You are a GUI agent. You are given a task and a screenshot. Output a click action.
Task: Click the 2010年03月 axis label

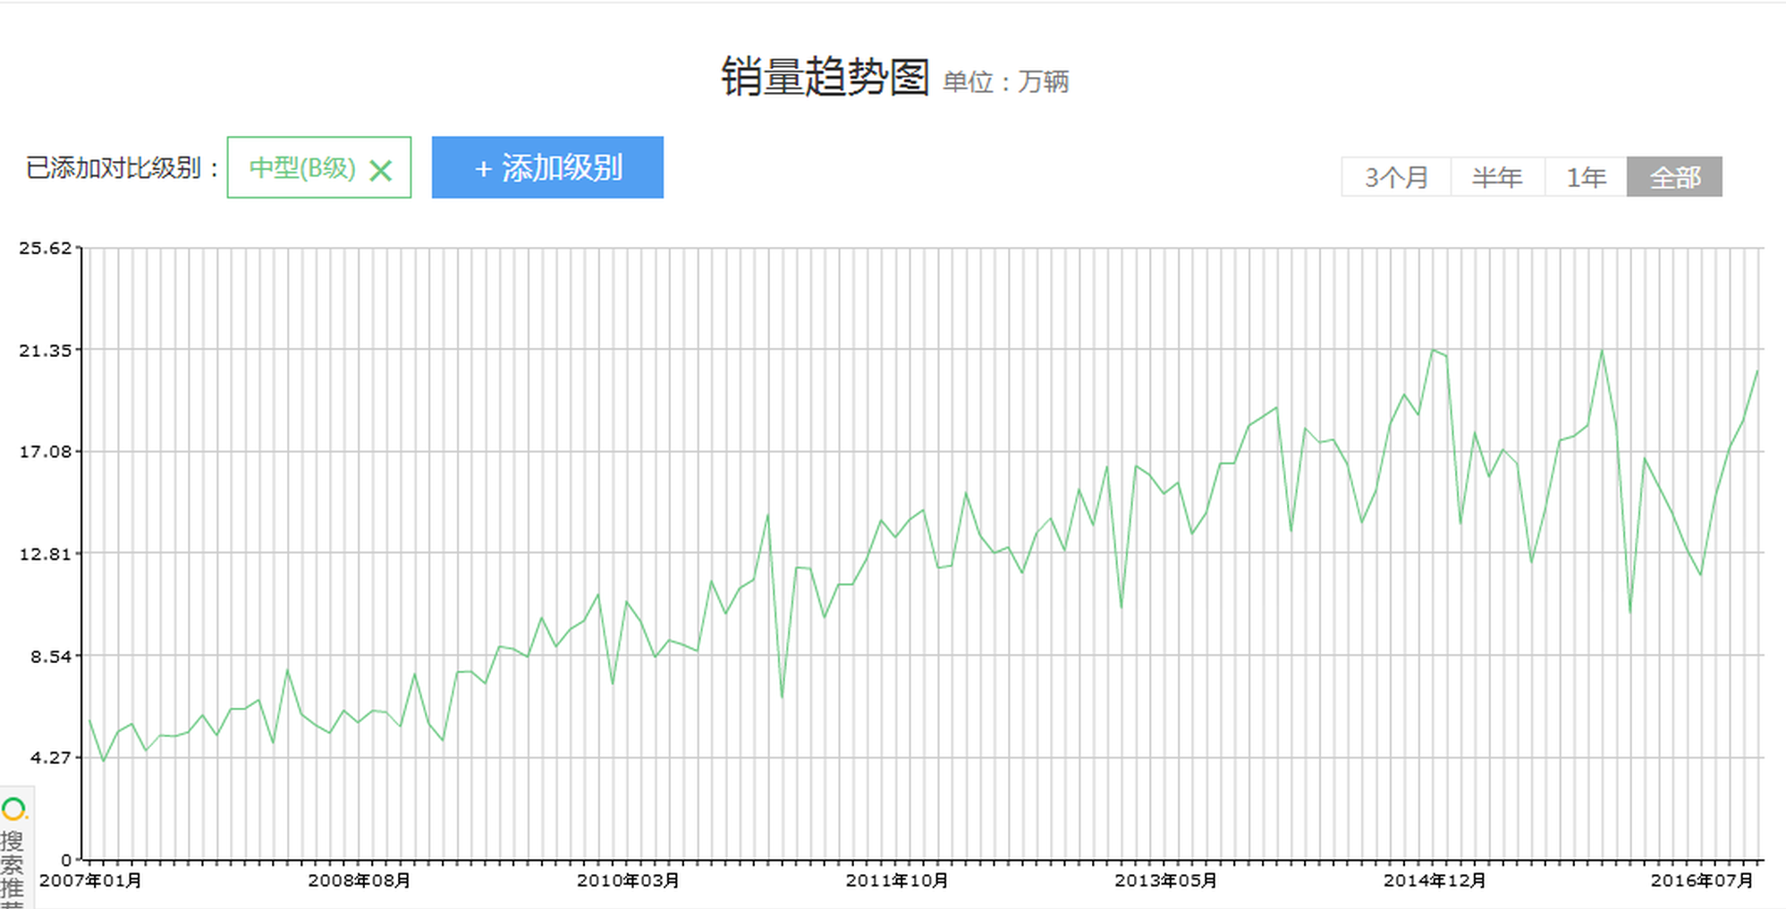click(628, 880)
